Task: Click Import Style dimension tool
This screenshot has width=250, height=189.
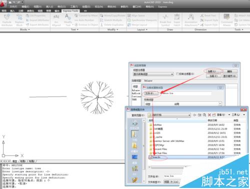Action: coord(209,20)
